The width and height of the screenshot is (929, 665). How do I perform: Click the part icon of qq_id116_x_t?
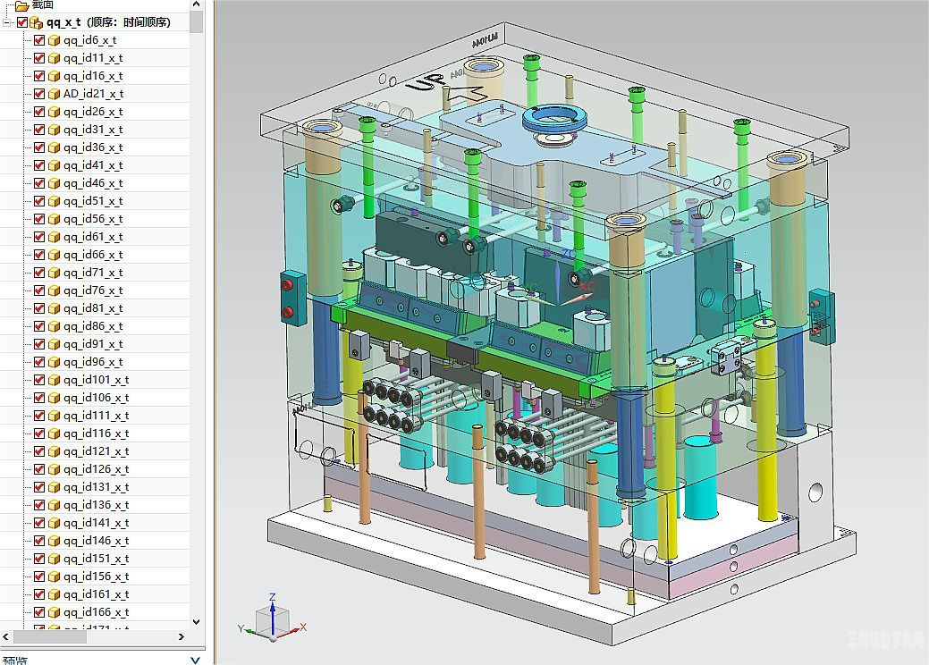(54, 434)
